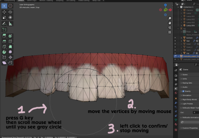Select the Measure ruler tool

(10, 24)
